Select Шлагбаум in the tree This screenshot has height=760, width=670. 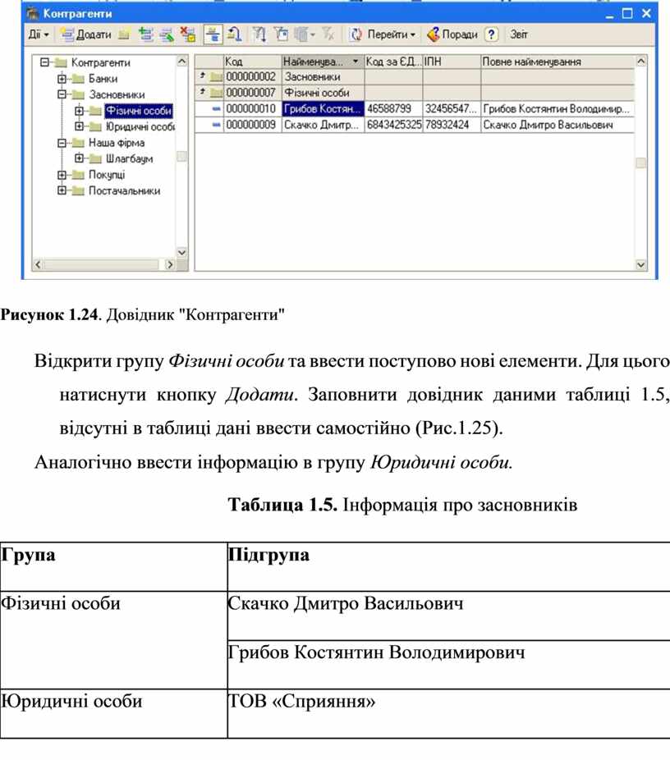[129, 158]
